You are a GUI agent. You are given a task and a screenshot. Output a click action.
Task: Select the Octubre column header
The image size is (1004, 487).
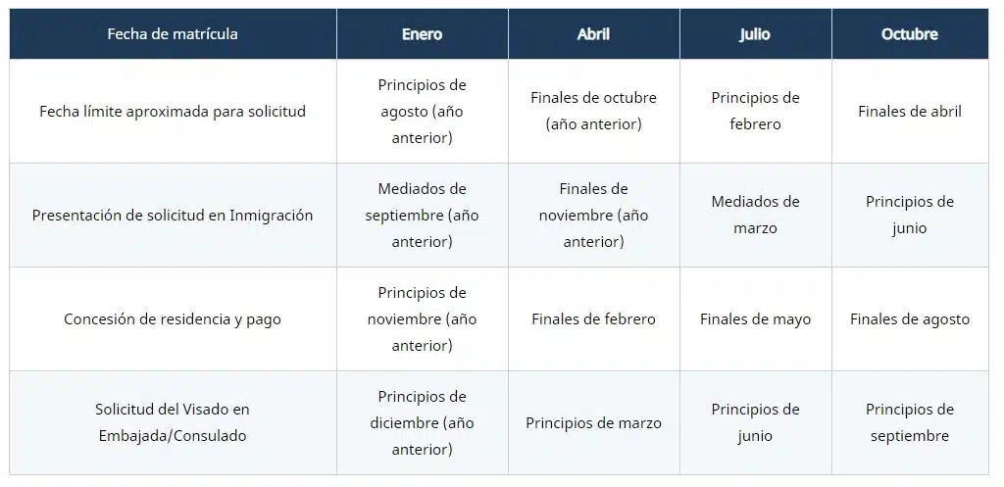[910, 34]
